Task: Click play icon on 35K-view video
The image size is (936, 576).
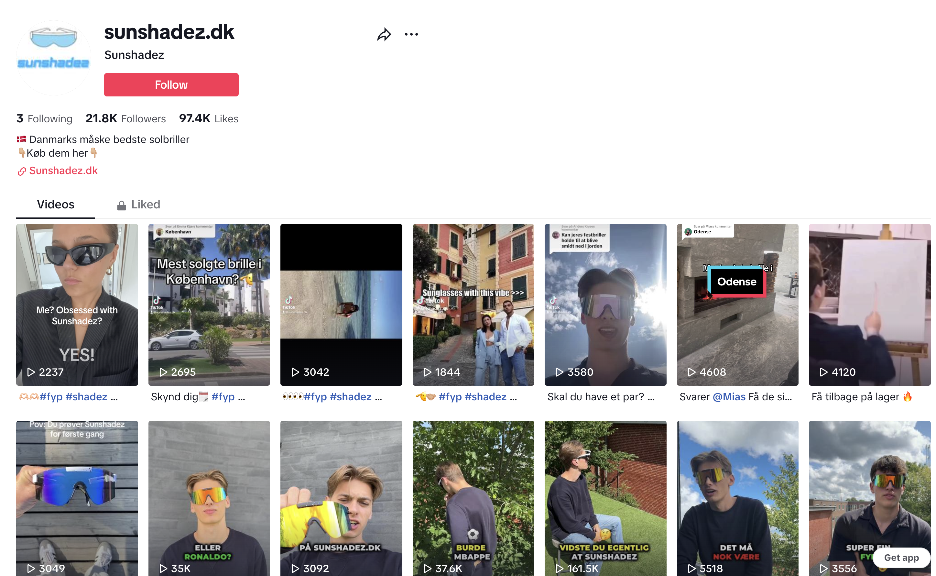Action: coord(163,568)
